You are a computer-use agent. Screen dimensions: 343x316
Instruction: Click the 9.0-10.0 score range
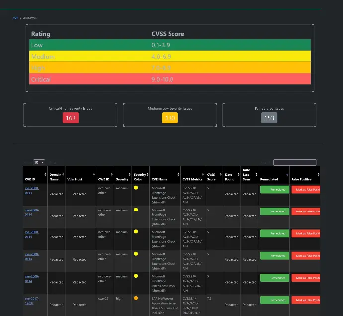[162, 79]
